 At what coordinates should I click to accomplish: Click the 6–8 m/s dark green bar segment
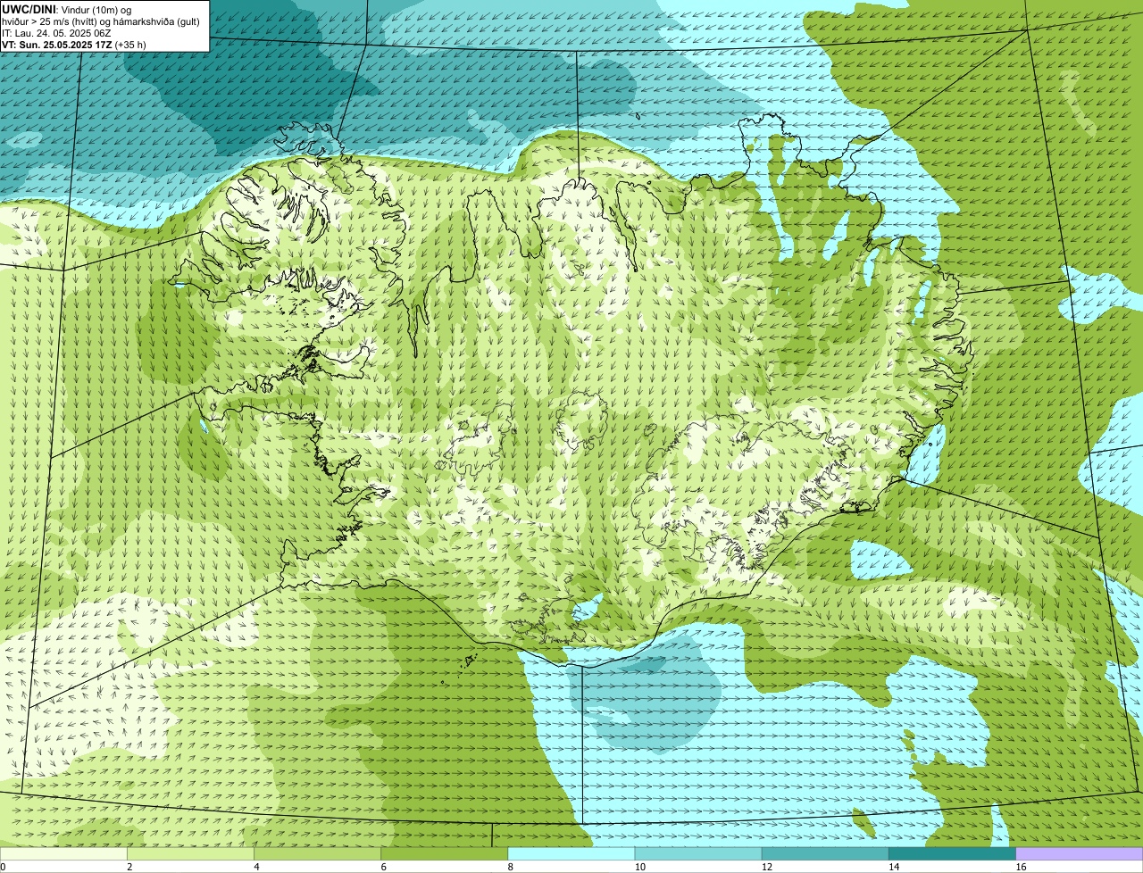[445, 854]
